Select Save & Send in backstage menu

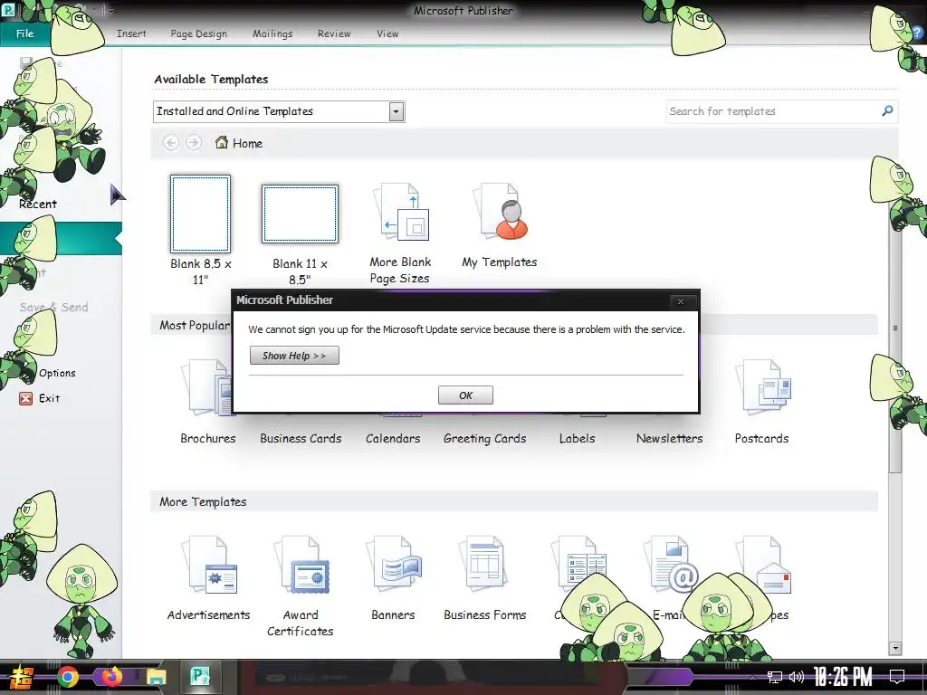[x=53, y=308]
